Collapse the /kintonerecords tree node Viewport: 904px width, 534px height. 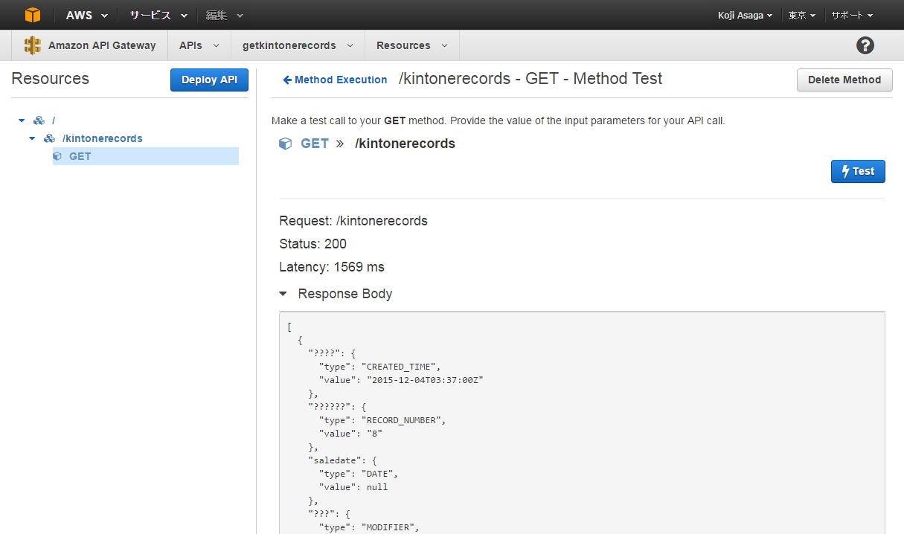(32, 138)
